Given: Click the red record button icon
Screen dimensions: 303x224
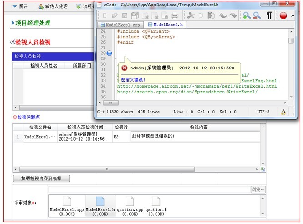Looking at the screenshot, I should click(283, 16).
